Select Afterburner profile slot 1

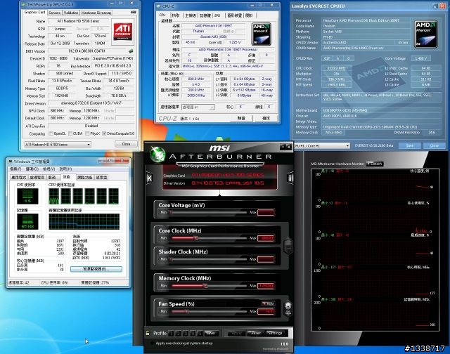point(172,334)
